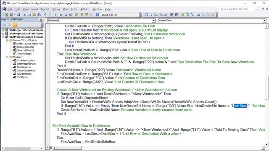
Task: Expand the VBAProject (DataTest-Sourc node
Action: [x=3, y=34]
